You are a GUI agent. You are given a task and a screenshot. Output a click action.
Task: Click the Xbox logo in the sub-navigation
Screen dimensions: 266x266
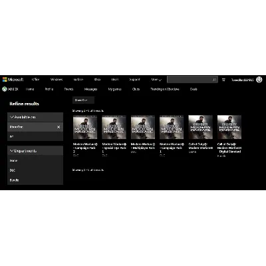(10, 89)
